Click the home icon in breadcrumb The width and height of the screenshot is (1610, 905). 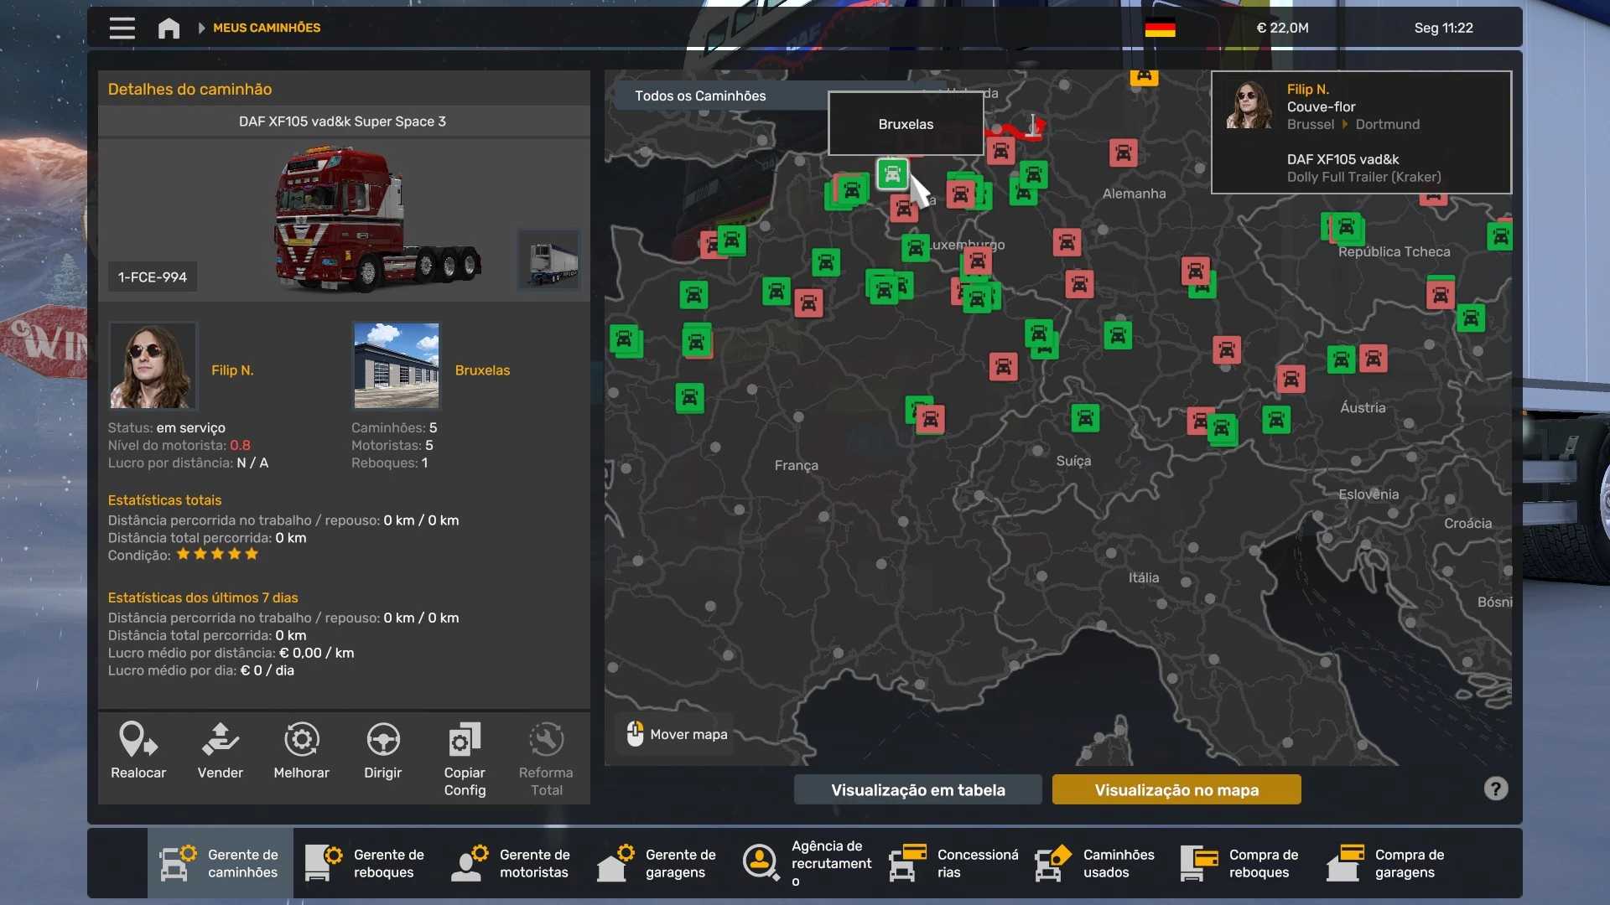tap(169, 28)
